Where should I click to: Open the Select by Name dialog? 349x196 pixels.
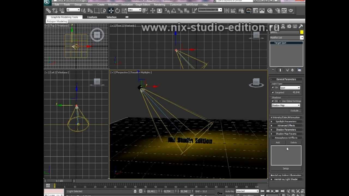coord(90,11)
